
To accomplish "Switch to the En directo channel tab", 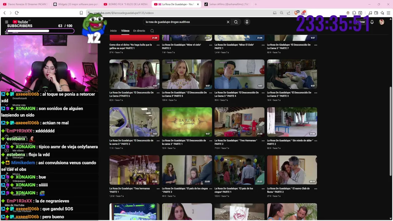I will (139, 31).
